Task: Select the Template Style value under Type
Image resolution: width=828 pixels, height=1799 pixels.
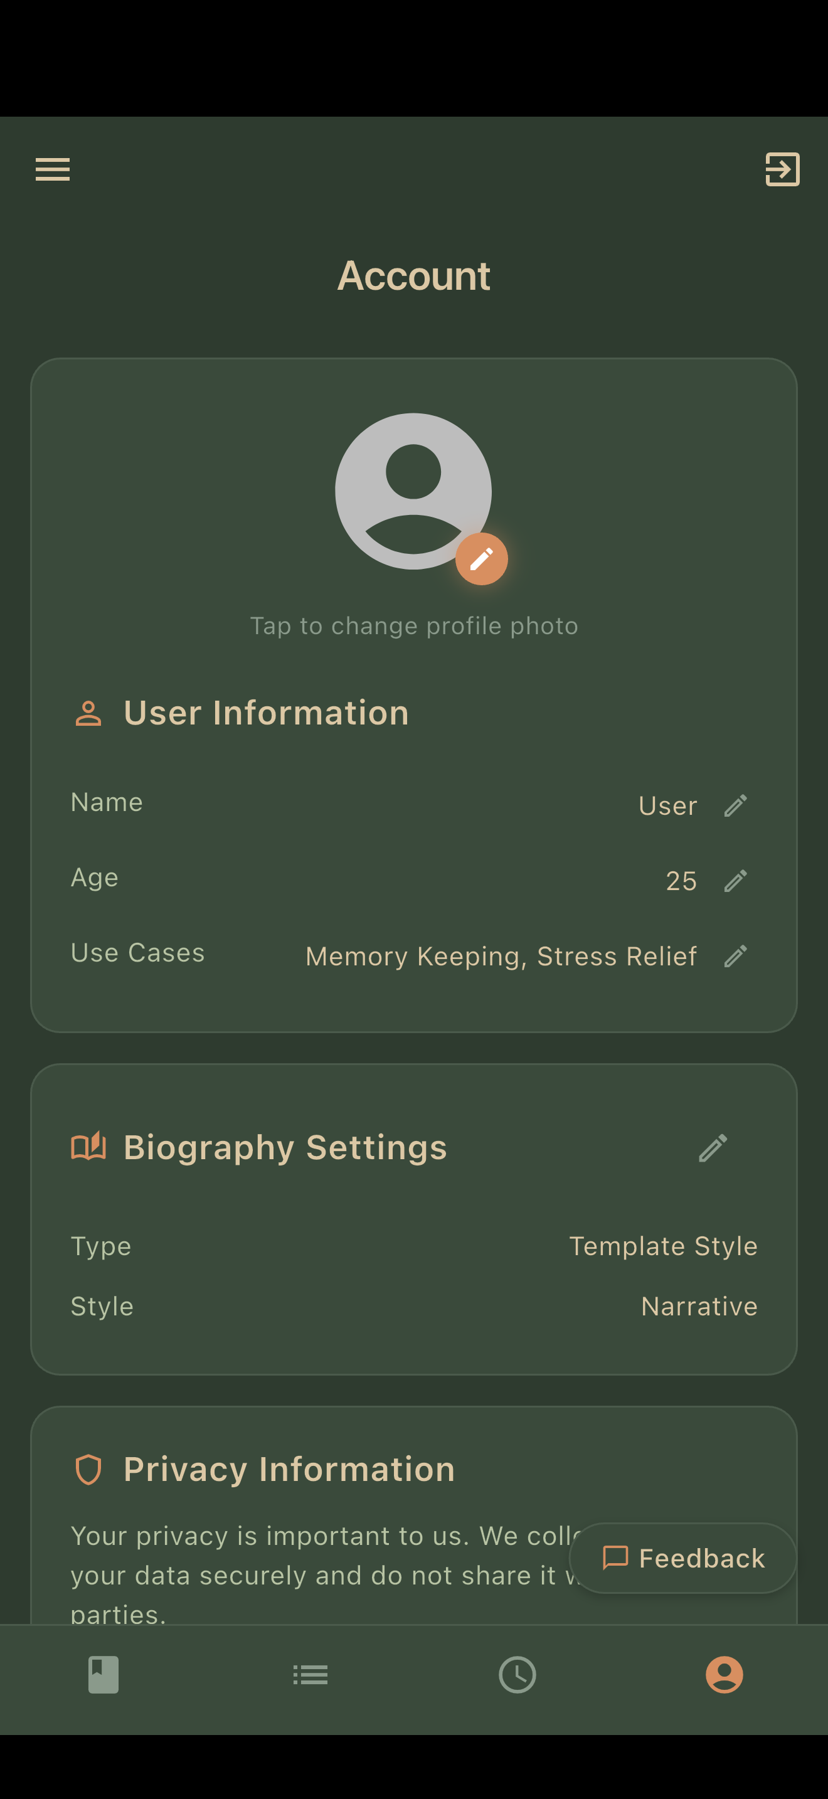Action: click(663, 1246)
